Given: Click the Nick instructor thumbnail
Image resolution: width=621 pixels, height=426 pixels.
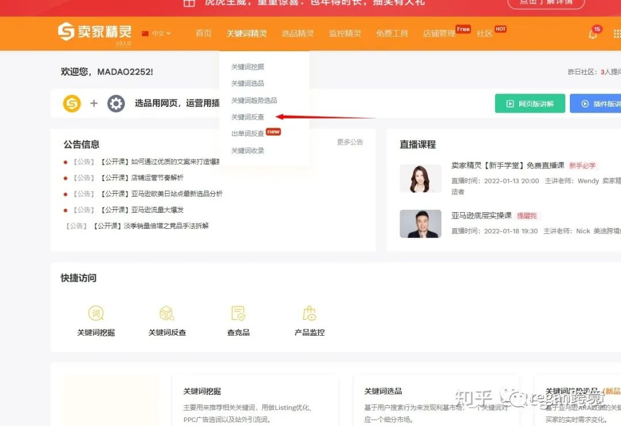Looking at the screenshot, I should pyautogui.click(x=420, y=224).
